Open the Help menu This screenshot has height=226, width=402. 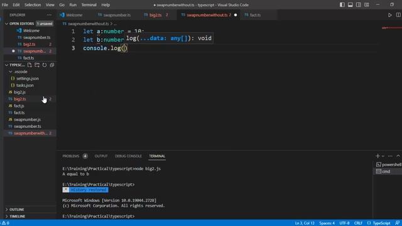pyautogui.click(x=106, y=4)
